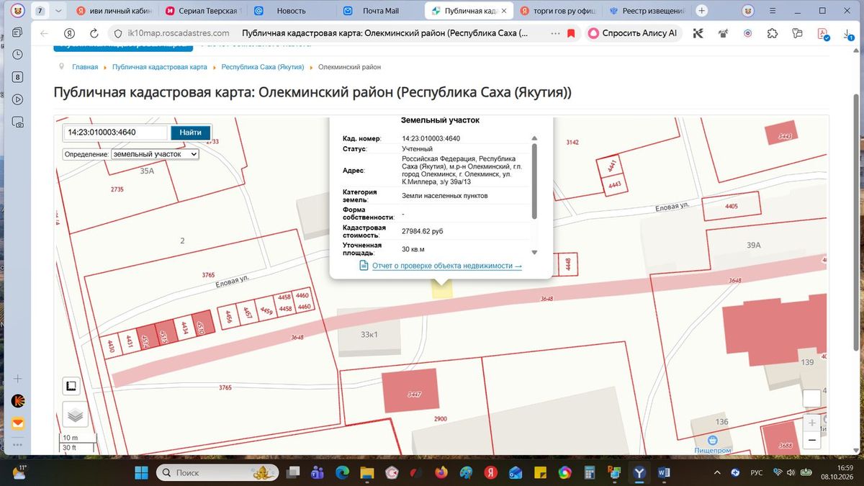Viewport: 864px width, 486px height.
Task: Switch to the Сериал Тверская tab
Action: coord(203,12)
